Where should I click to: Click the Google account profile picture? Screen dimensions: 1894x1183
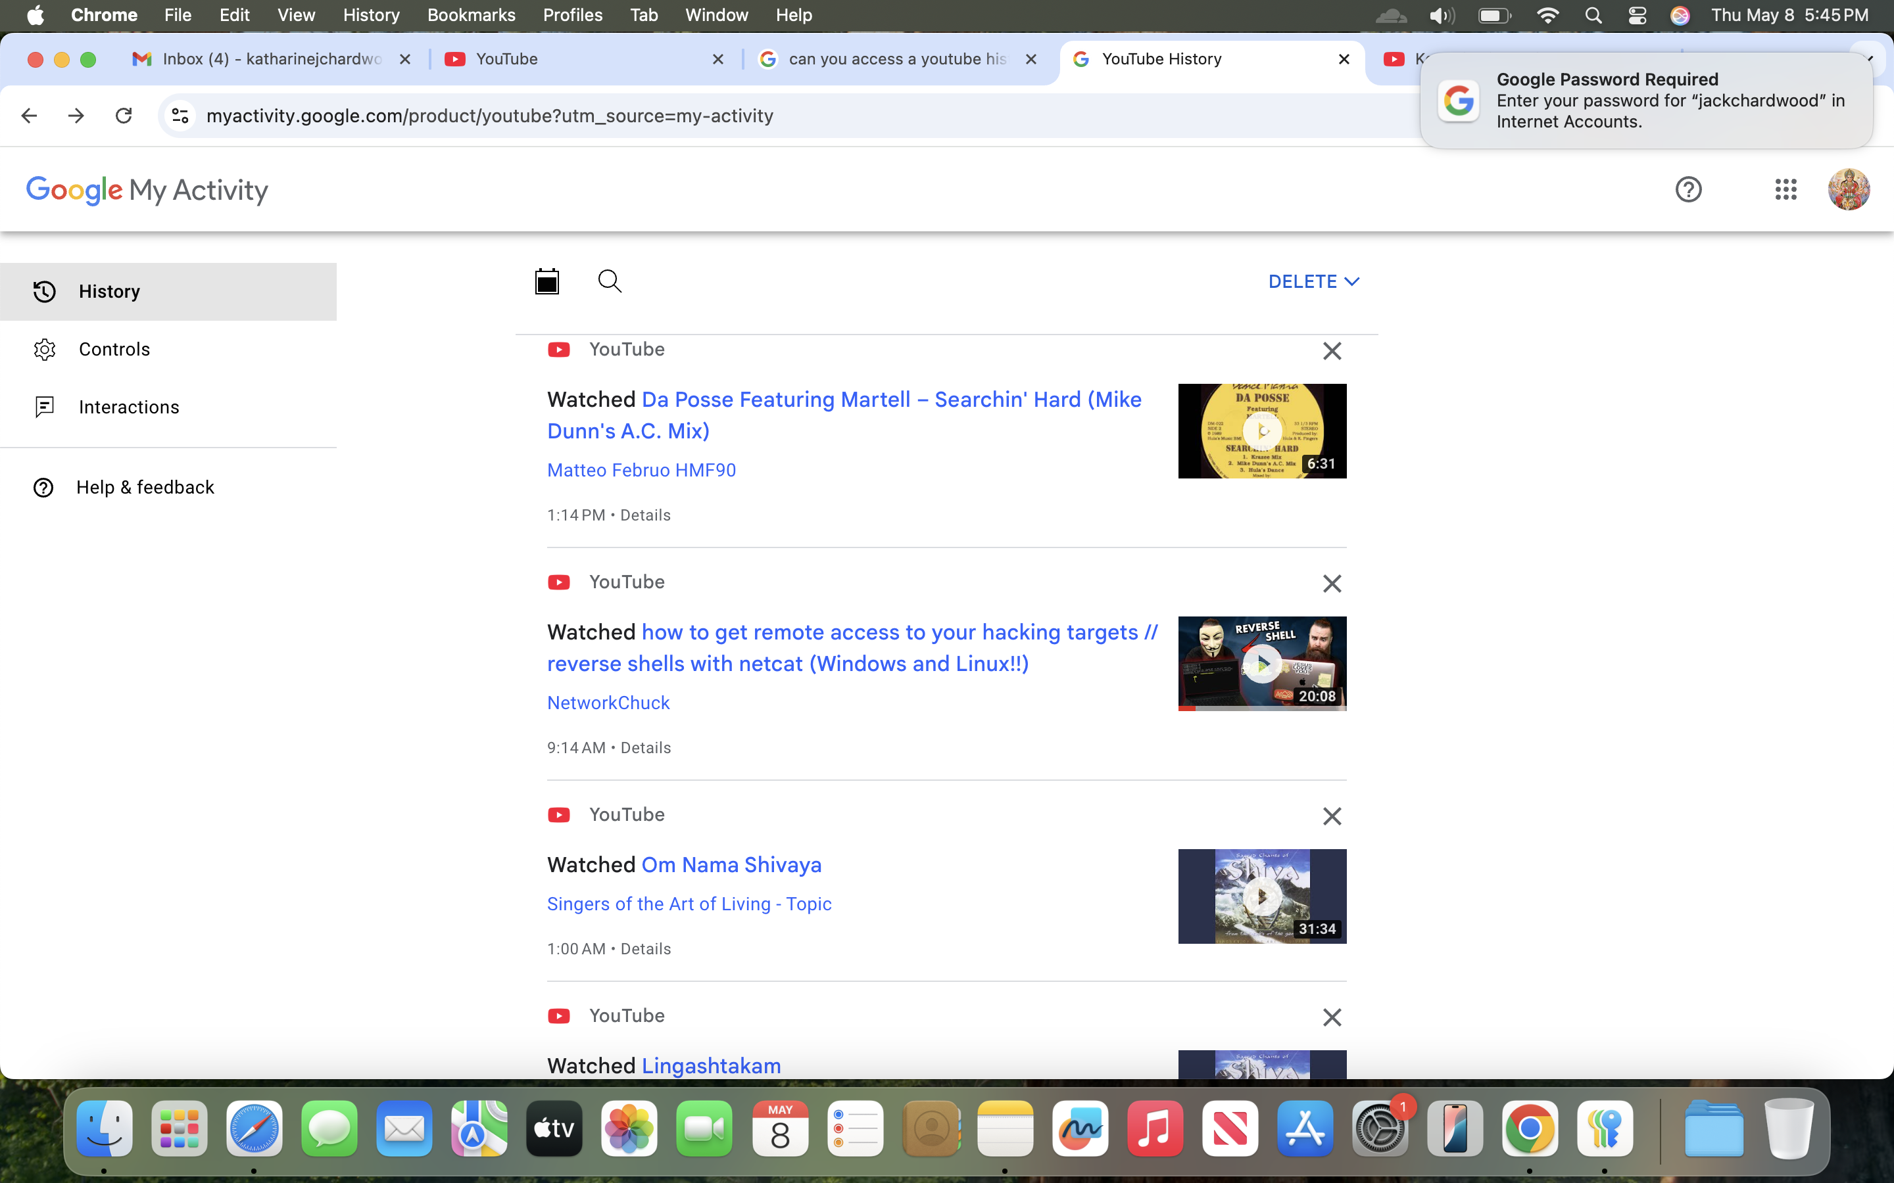click(x=1849, y=189)
